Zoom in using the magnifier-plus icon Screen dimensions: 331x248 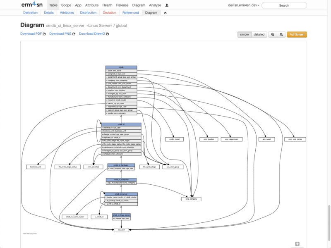(272, 35)
